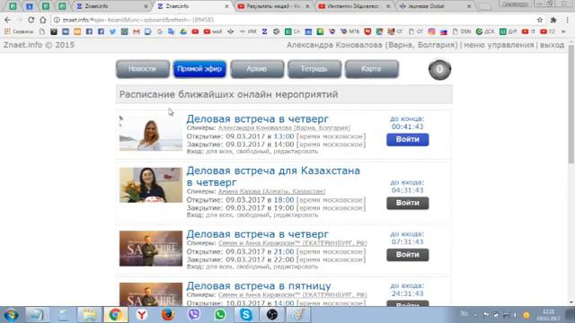Go back with the browser back arrow
This screenshot has width=575, height=323.
click(8, 20)
